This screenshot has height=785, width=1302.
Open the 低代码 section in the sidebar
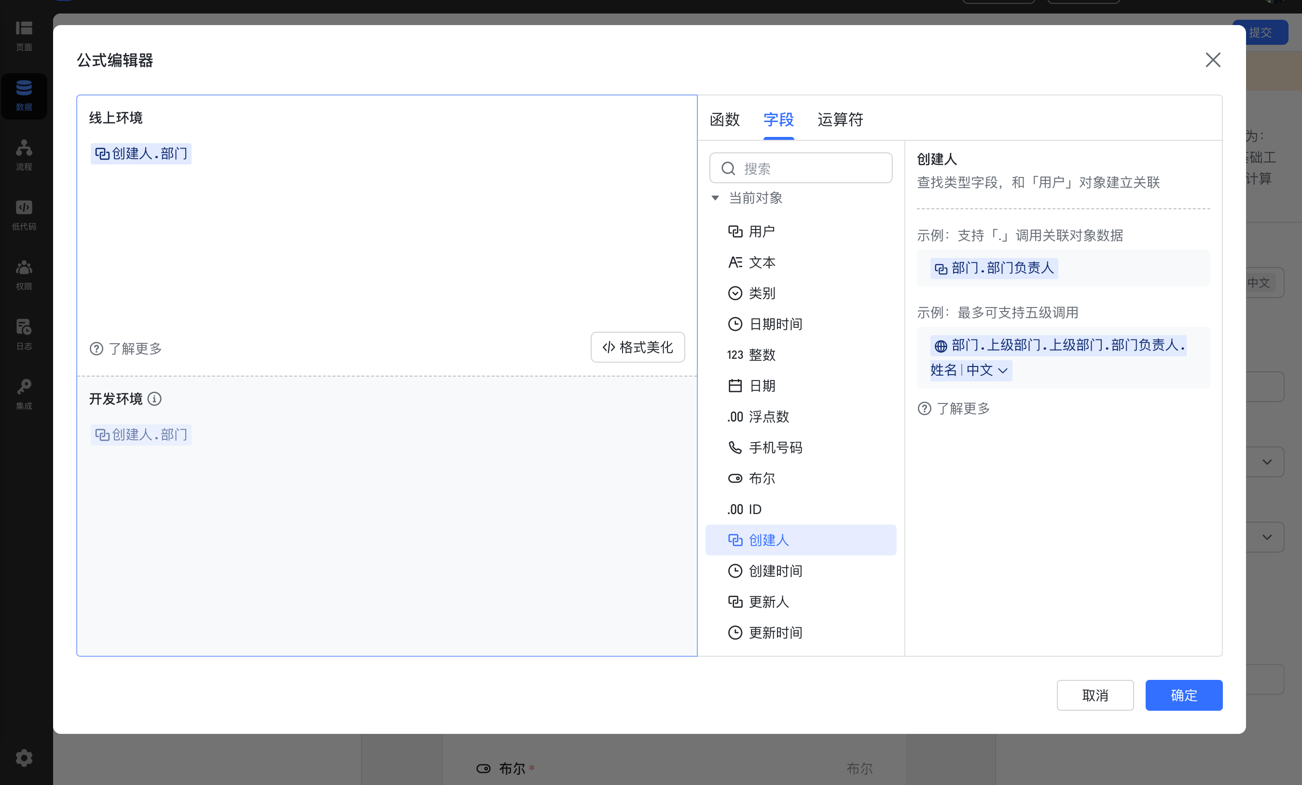24,215
